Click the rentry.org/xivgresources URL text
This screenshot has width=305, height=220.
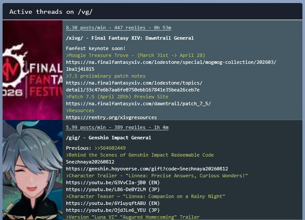(111, 117)
